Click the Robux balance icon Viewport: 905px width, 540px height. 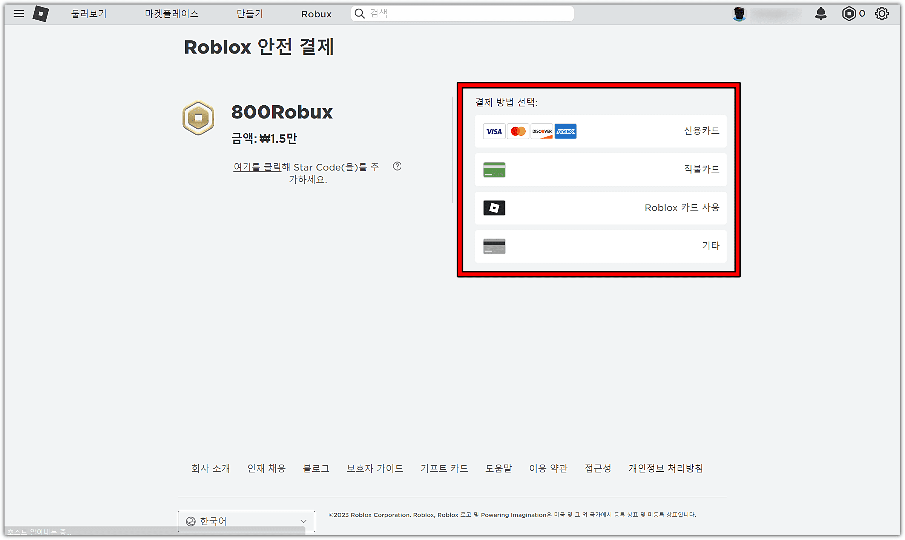(x=849, y=14)
